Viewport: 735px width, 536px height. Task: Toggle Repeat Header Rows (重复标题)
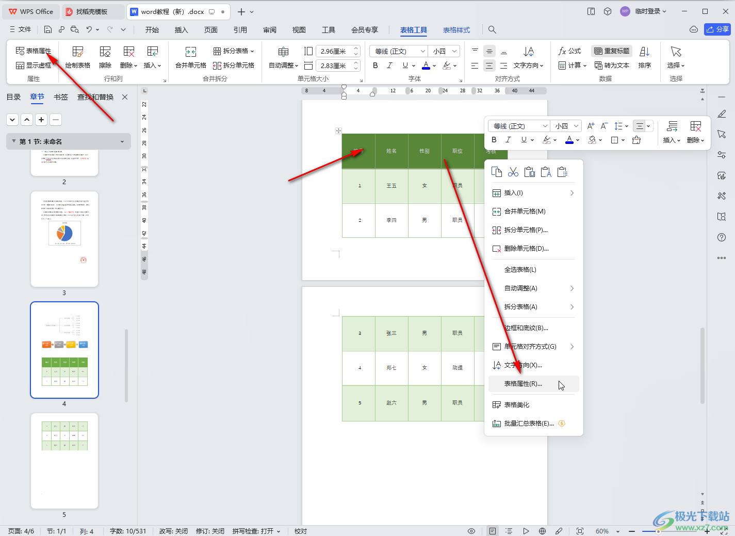coord(612,51)
